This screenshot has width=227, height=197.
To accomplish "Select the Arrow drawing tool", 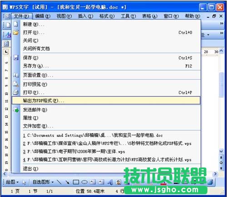I will click(67, 182).
